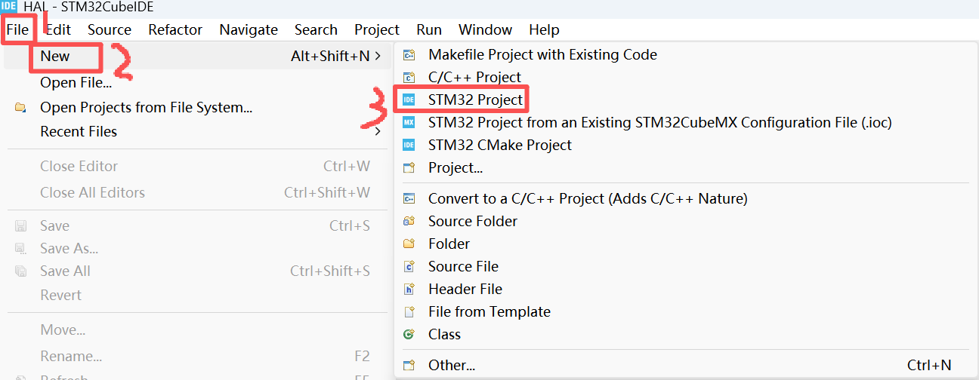Screen dimensions: 979x380
Task: Choose Open File... from File menu
Action: click(x=76, y=82)
